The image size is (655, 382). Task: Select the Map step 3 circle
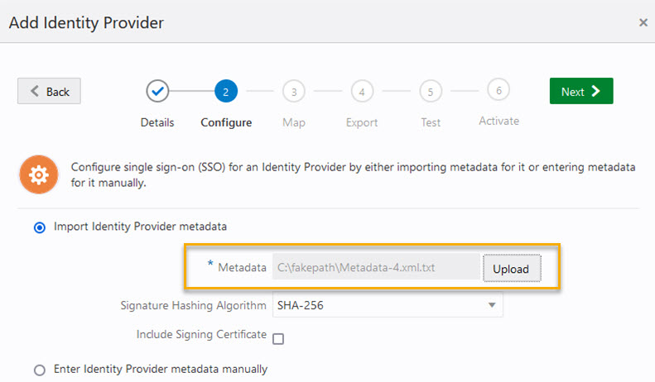click(293, 91)
